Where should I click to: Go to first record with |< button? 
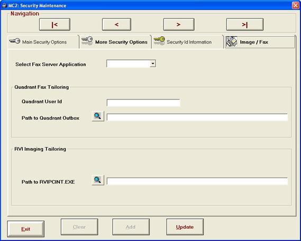click(x=54, y=24)
